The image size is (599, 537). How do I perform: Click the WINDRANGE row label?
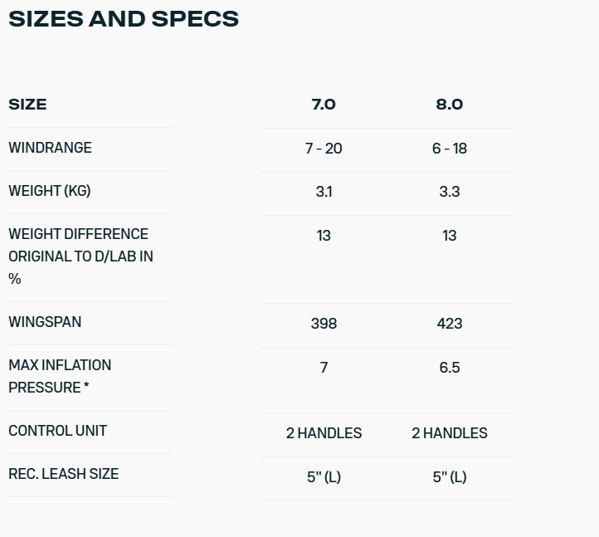(50, 148)
